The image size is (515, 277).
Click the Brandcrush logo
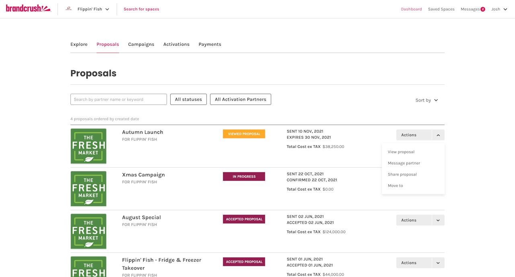pyautogui.click(x=28, y=8)
